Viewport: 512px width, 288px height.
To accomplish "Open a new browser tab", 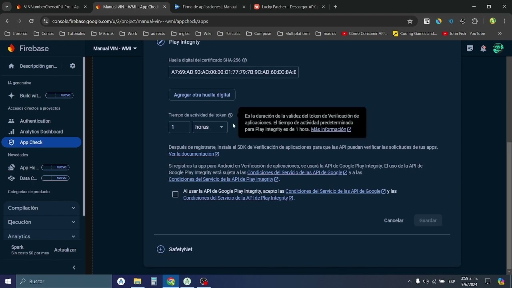I will click(x=335, y=7).
